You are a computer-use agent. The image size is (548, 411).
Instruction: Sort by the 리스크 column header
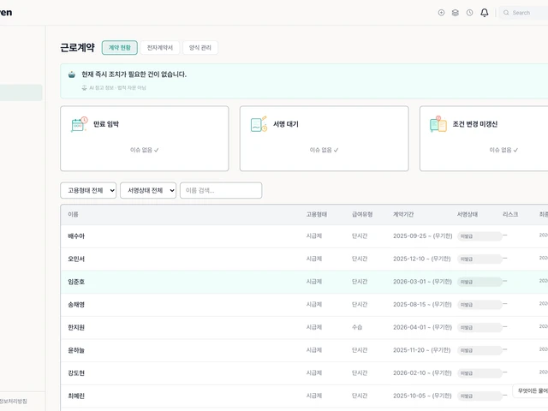click(x=510, y=214)
